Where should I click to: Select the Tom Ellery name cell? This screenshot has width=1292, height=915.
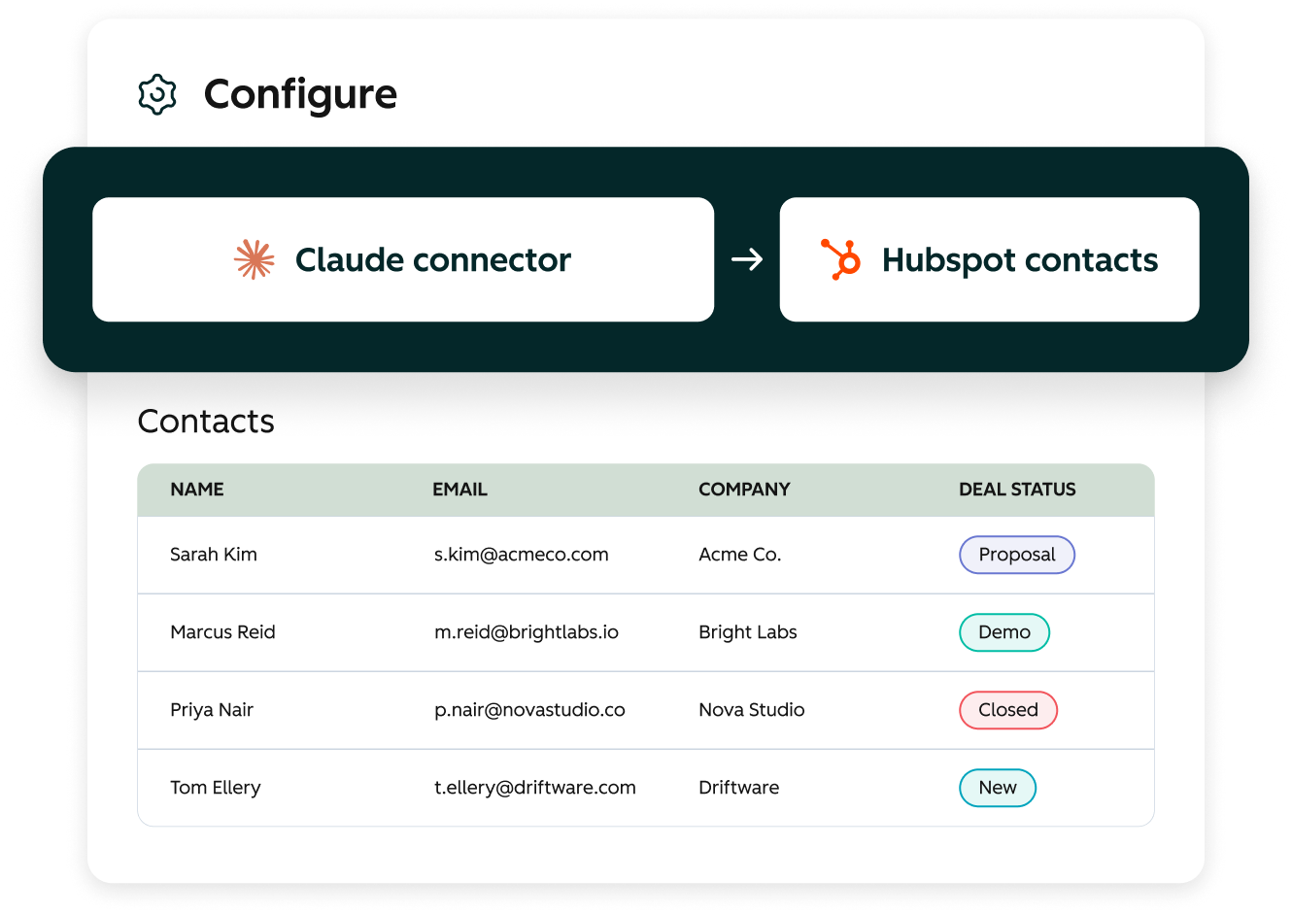click(x=216, y=788)
